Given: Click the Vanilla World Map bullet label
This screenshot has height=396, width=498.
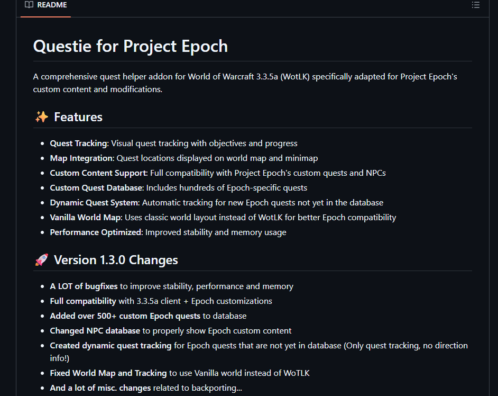Looking at the screenshot, I should [x=86, y=218].
